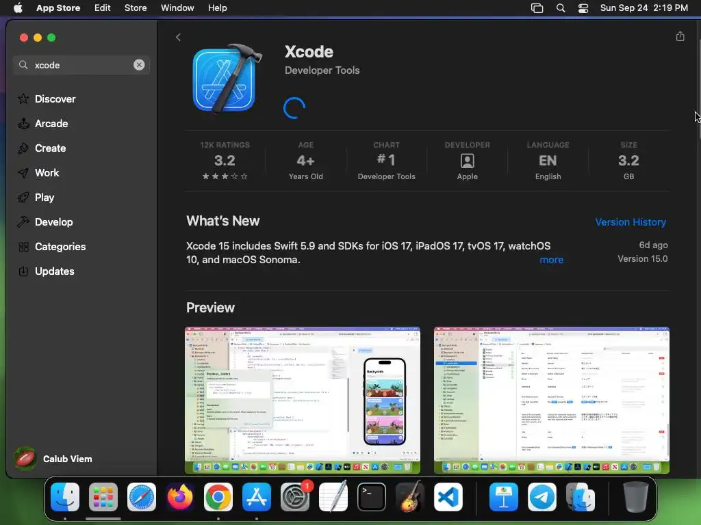The image size is (701, 525).
Task: Click the Discover star icon
Action: click(23, 98)
